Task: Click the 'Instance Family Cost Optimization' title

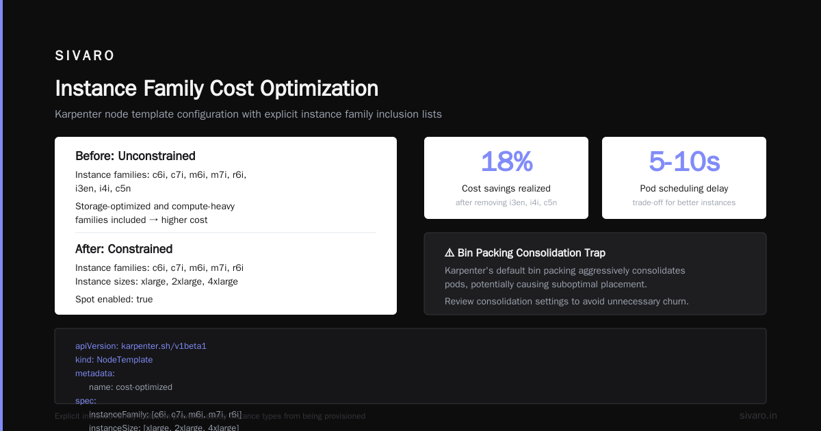Action: tap(216, 88)
